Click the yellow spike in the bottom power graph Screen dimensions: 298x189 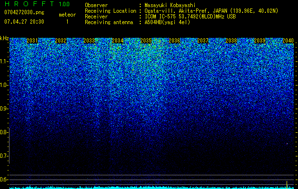287,184
